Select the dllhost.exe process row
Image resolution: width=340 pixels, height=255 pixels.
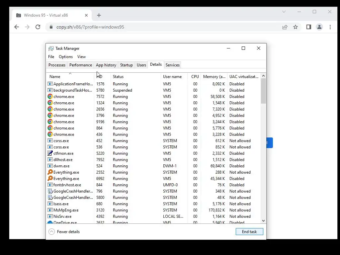coord(153,160)
